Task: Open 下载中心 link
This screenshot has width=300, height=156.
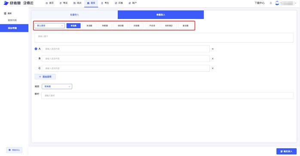Action: [260, 3]
